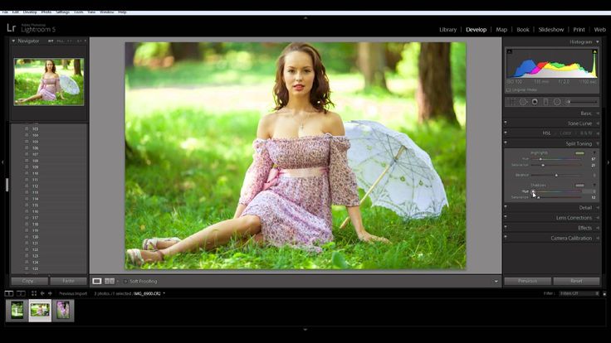Screen dimensions: 611x343
Task: Click the Lightroom Lr logo
Action: point(12,27)
